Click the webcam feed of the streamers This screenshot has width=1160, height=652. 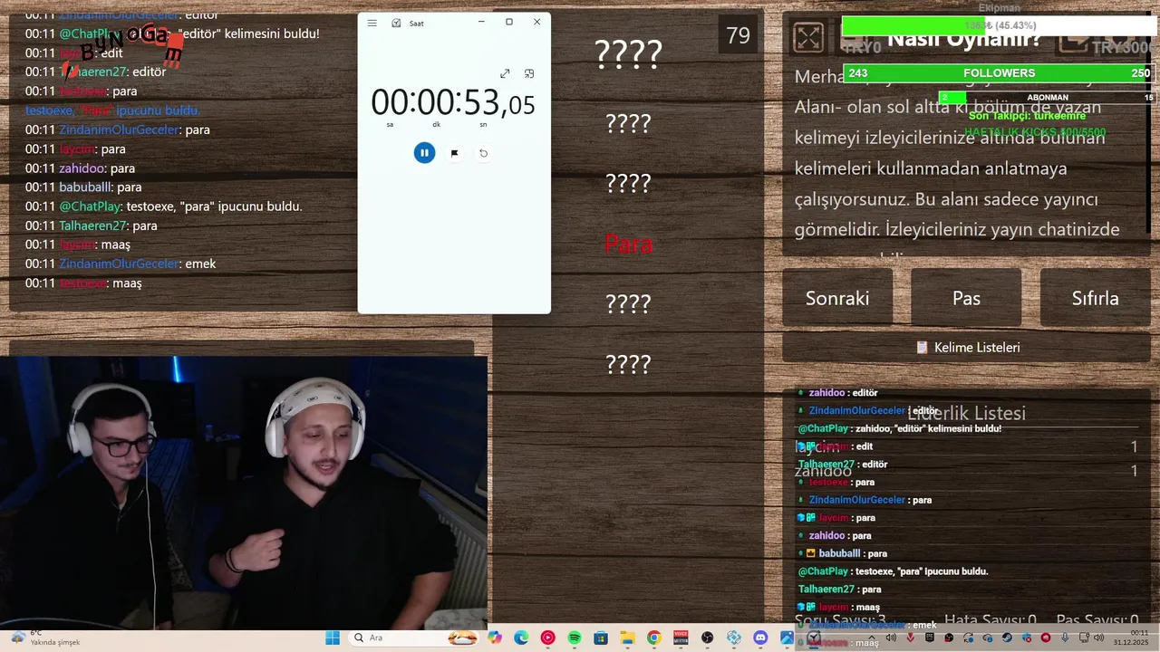244,492
